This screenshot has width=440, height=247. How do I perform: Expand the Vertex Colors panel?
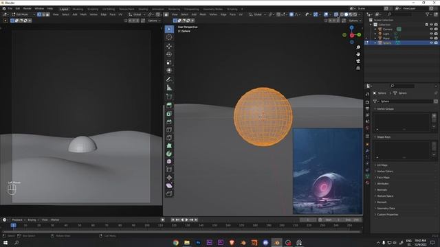pos(385,172)
